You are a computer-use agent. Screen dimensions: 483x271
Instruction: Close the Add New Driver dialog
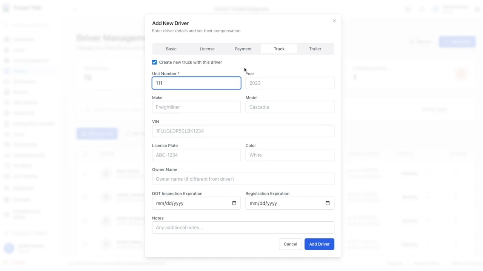coord(334,21)
